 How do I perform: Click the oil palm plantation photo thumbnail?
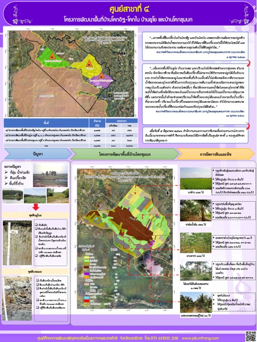pyautogui.click(x=196, y=210)
